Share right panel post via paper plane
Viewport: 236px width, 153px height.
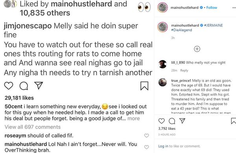[182, 121]
